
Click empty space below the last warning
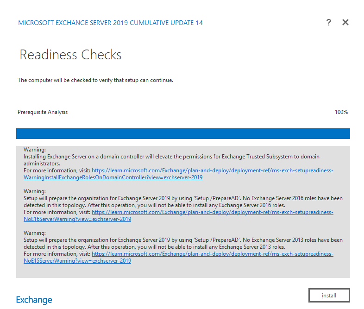(x=183, y=271)
